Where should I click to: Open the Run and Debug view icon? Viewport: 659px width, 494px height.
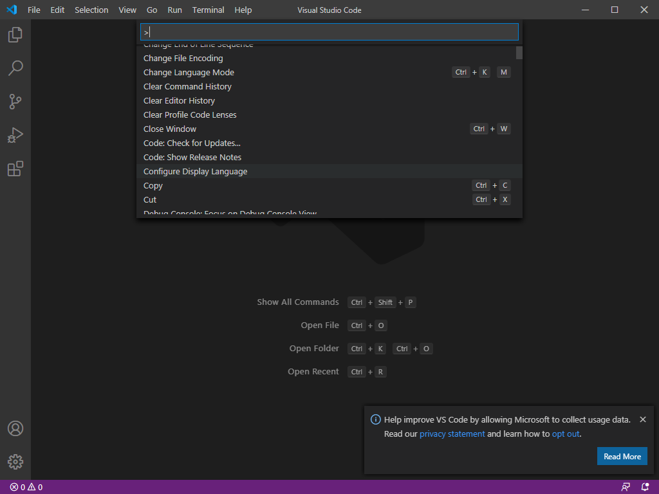pyautogui.click(x=15, y=135)
